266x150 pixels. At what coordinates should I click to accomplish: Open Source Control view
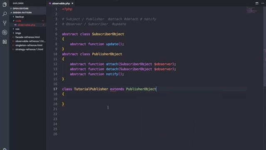point(5,23)
